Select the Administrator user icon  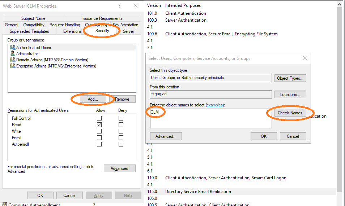tap(13, 54)
